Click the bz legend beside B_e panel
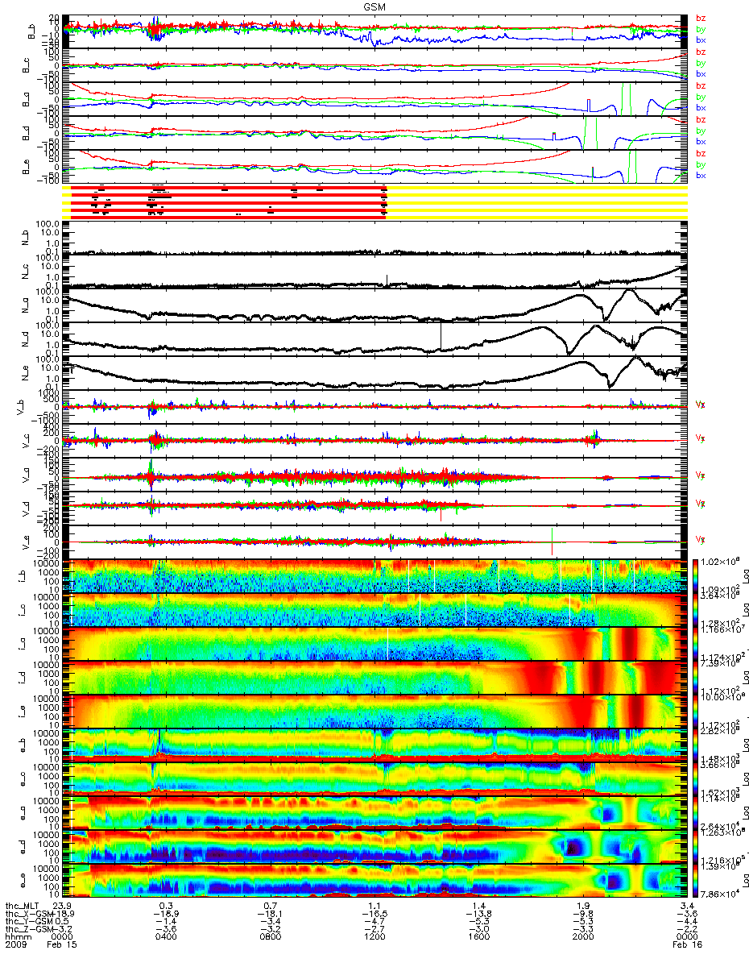The width and height of the screenshot is (749, 967). click(701, 153)
